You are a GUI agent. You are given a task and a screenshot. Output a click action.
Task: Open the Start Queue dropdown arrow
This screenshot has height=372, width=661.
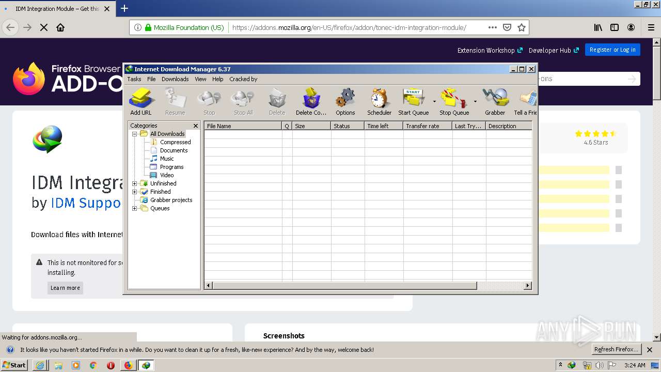coord(434,101)
